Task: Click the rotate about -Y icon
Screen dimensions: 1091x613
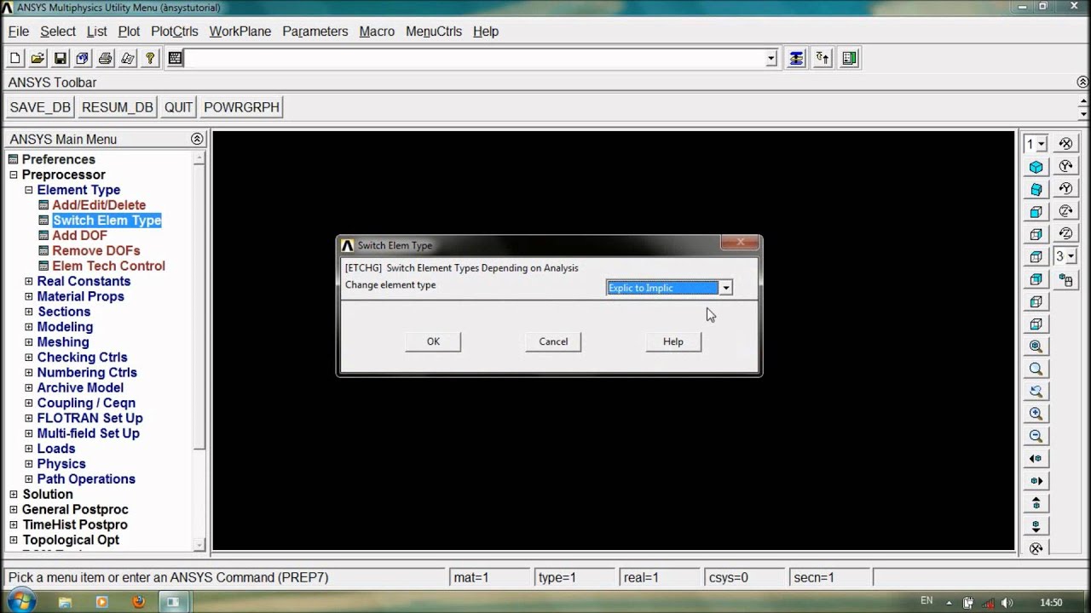Action: click(1065, 188)
